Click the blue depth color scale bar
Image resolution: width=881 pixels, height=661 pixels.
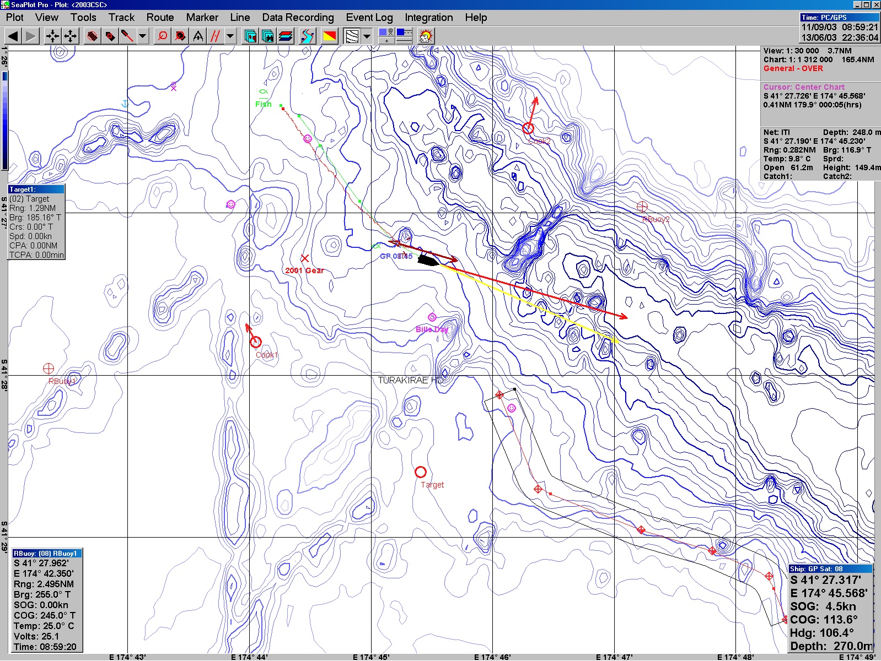click(x=5, y=120)
